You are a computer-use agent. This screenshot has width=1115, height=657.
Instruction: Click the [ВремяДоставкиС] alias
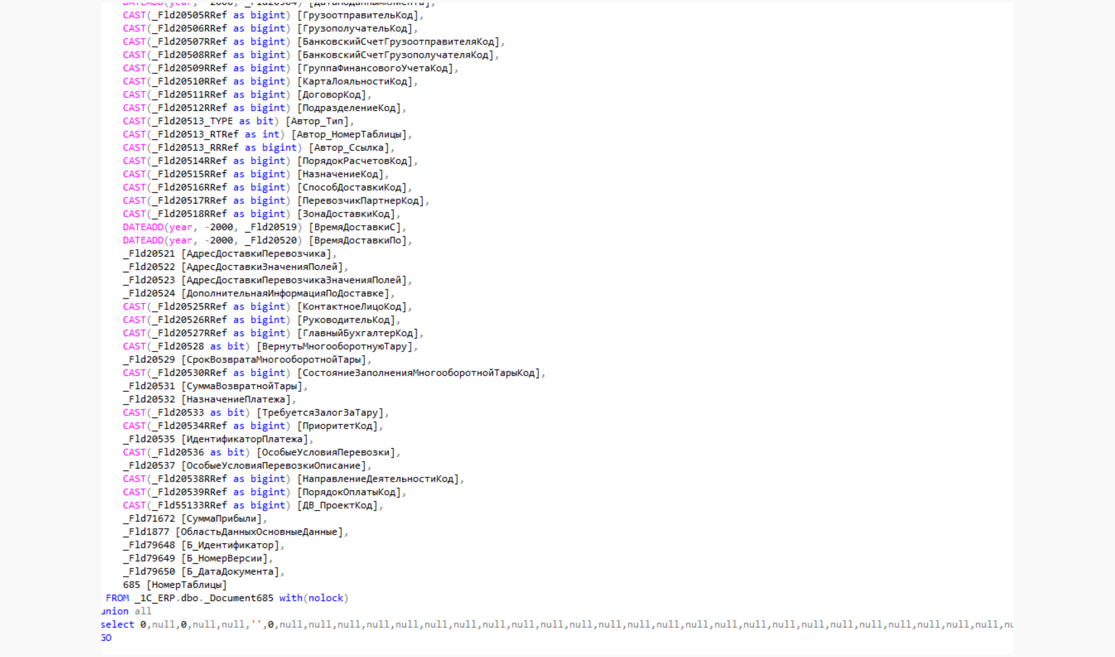(355, 228)
